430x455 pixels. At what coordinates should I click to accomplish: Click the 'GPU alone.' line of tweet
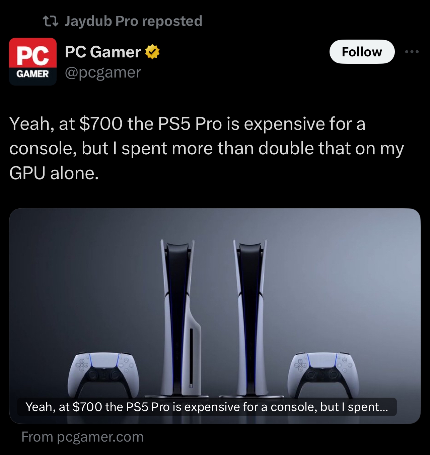point(54,173)
